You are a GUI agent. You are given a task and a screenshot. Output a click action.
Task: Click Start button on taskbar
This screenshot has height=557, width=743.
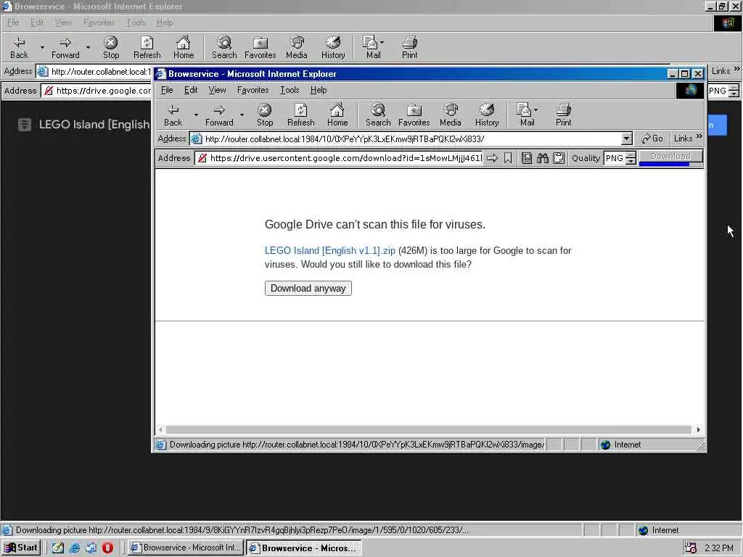21,548
